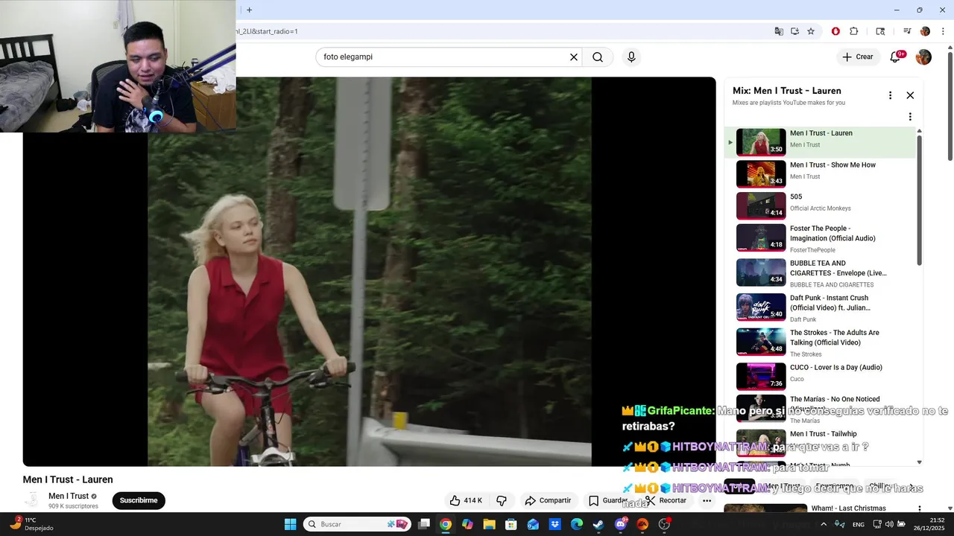Open the ENG language indicator

coord(859,524)
